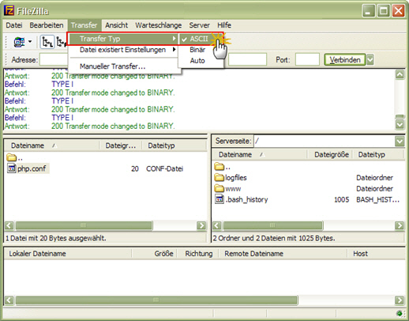Open the Server menu
This screenshot has width=409, height=321.
(x=199, y=25)
